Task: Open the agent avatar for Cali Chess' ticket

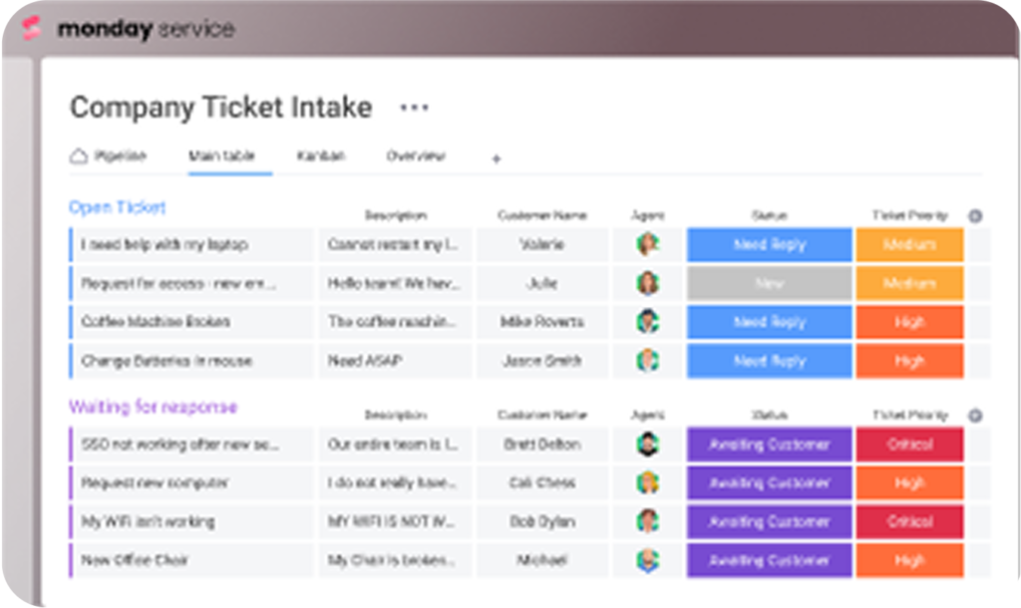Action: pos(647,483)
